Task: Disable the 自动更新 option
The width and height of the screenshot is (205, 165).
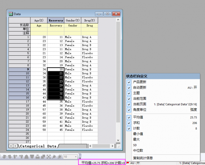Action: (128, 87)
